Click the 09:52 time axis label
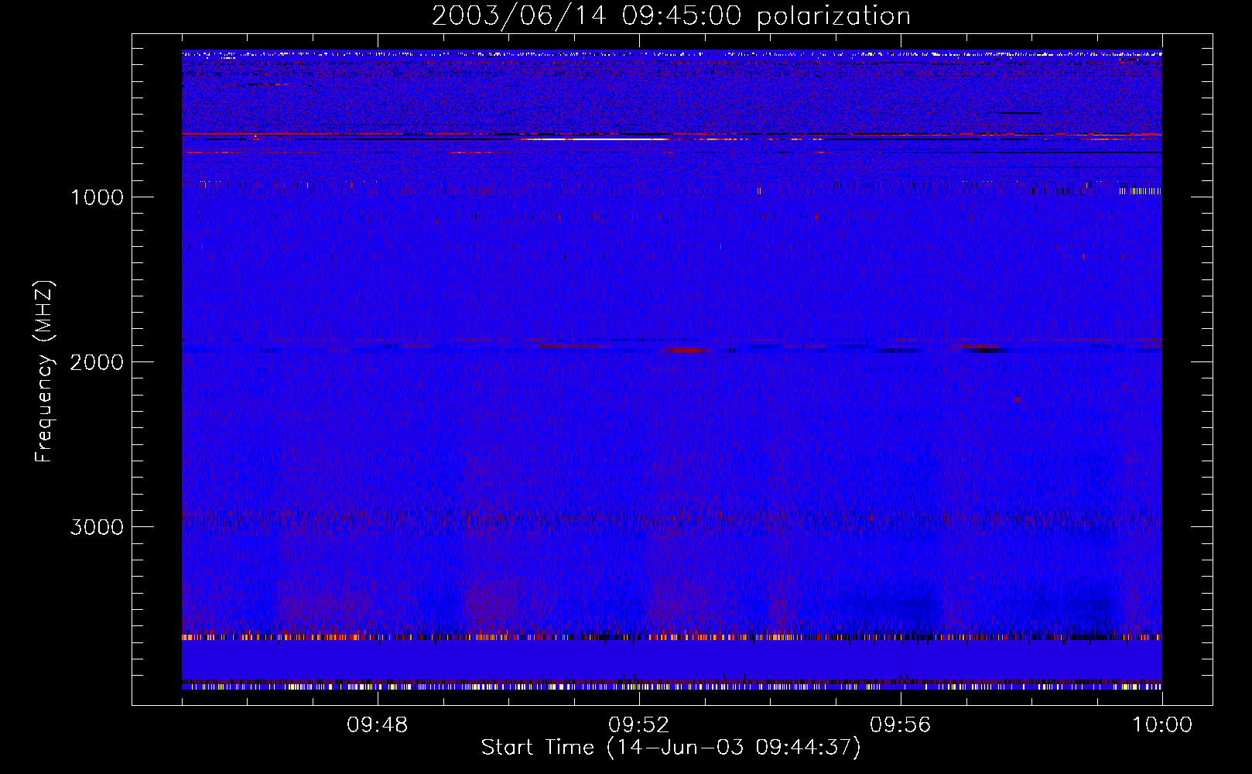This screenshot has width=1252, height=774. coord(638,725)
